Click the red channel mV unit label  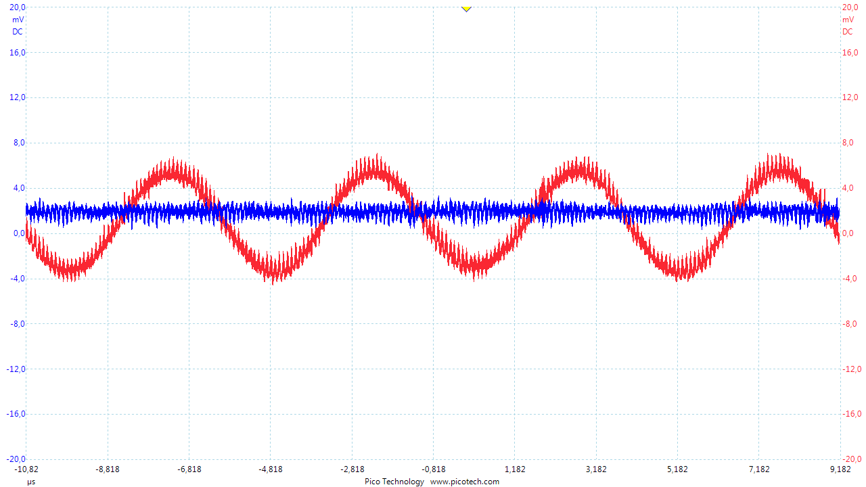coord(848,20)
